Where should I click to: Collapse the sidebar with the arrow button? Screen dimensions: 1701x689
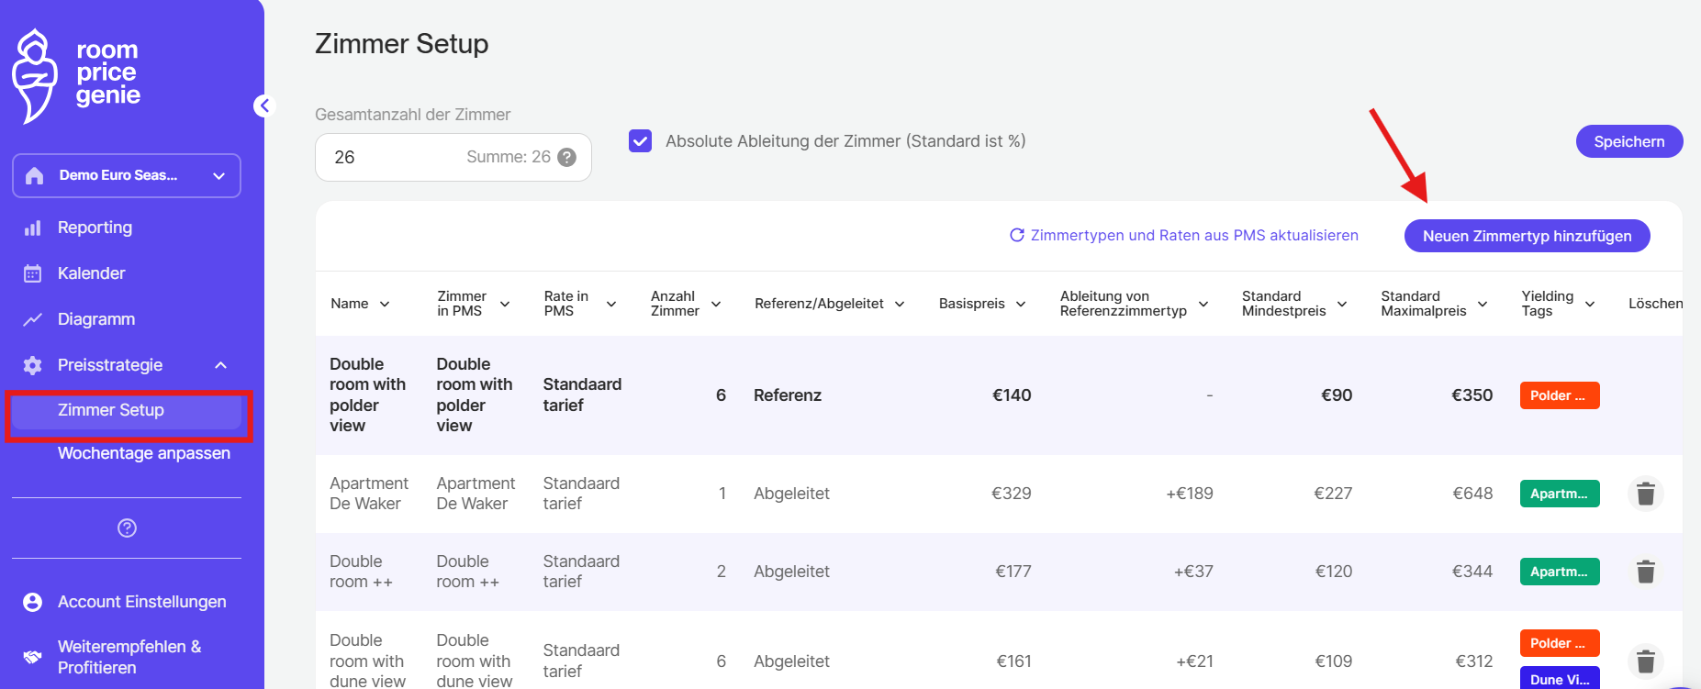coord(264,106)
